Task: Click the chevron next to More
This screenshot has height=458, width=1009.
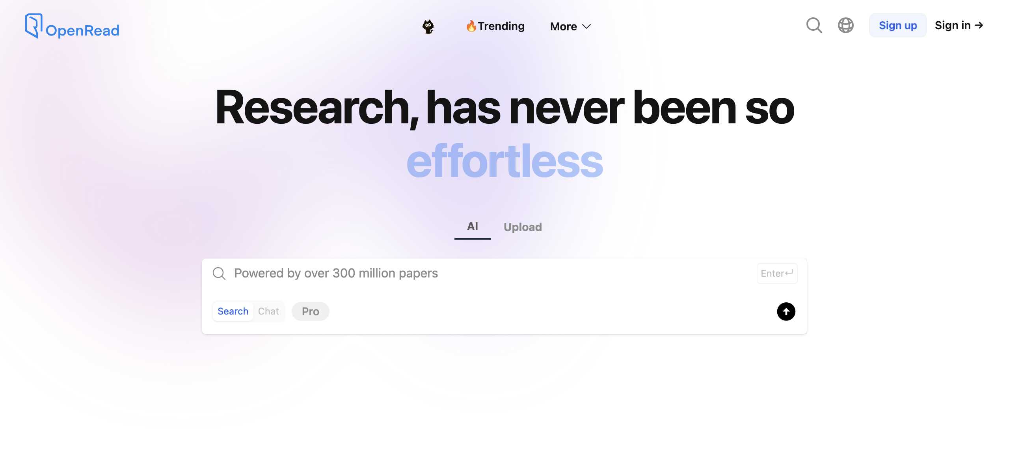Action: coord(587,26)
